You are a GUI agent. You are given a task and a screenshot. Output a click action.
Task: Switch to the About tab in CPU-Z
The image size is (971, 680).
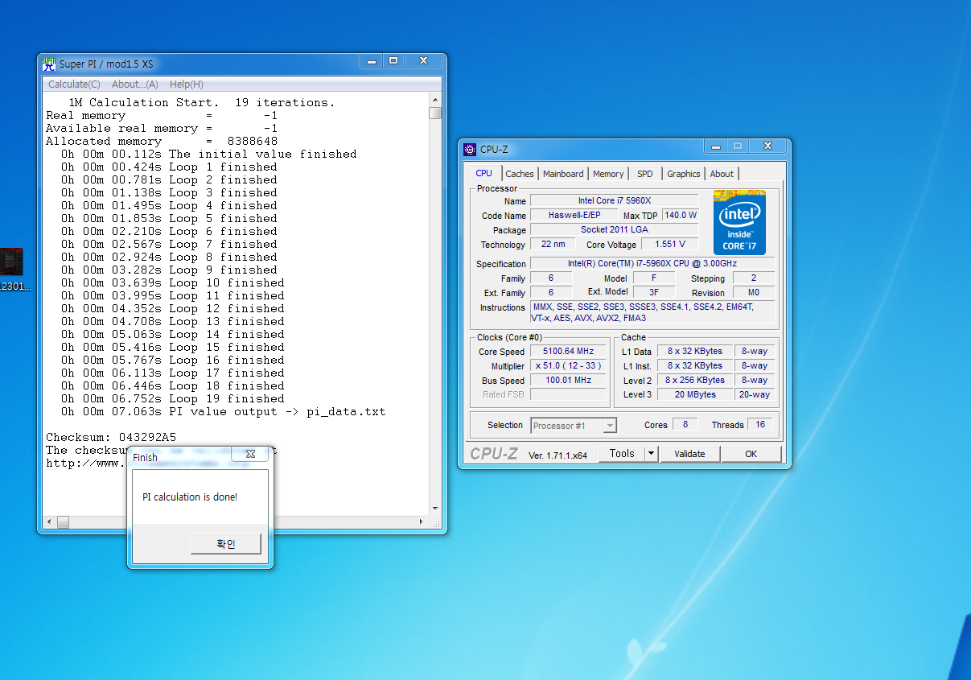722,174
